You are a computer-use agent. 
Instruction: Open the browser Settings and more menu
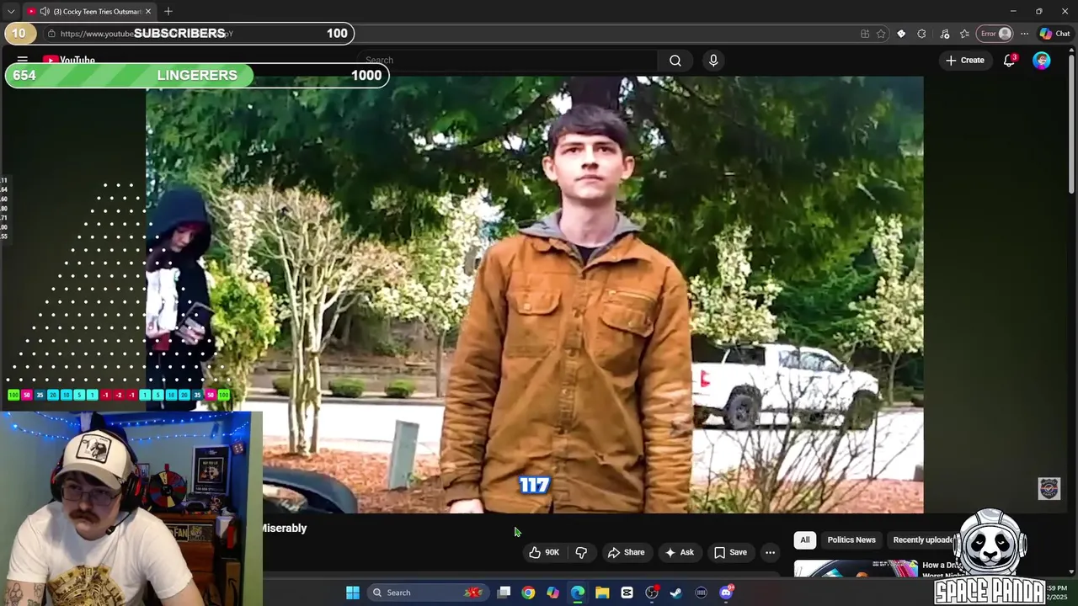1024,34
